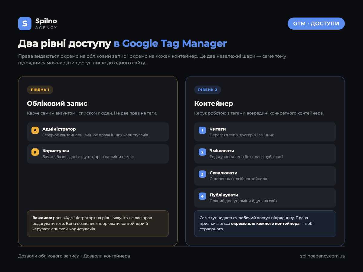
Task: Click the Змінювати permission title
Action: [222, 151]
